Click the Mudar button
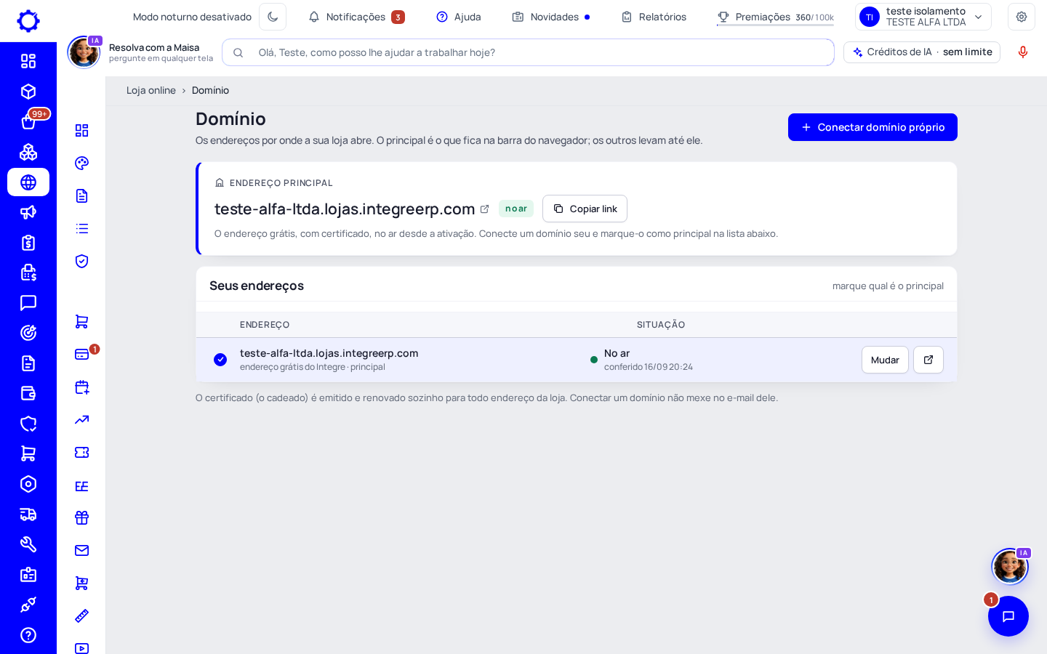The image size is (1047, 654). pos(885,360)
